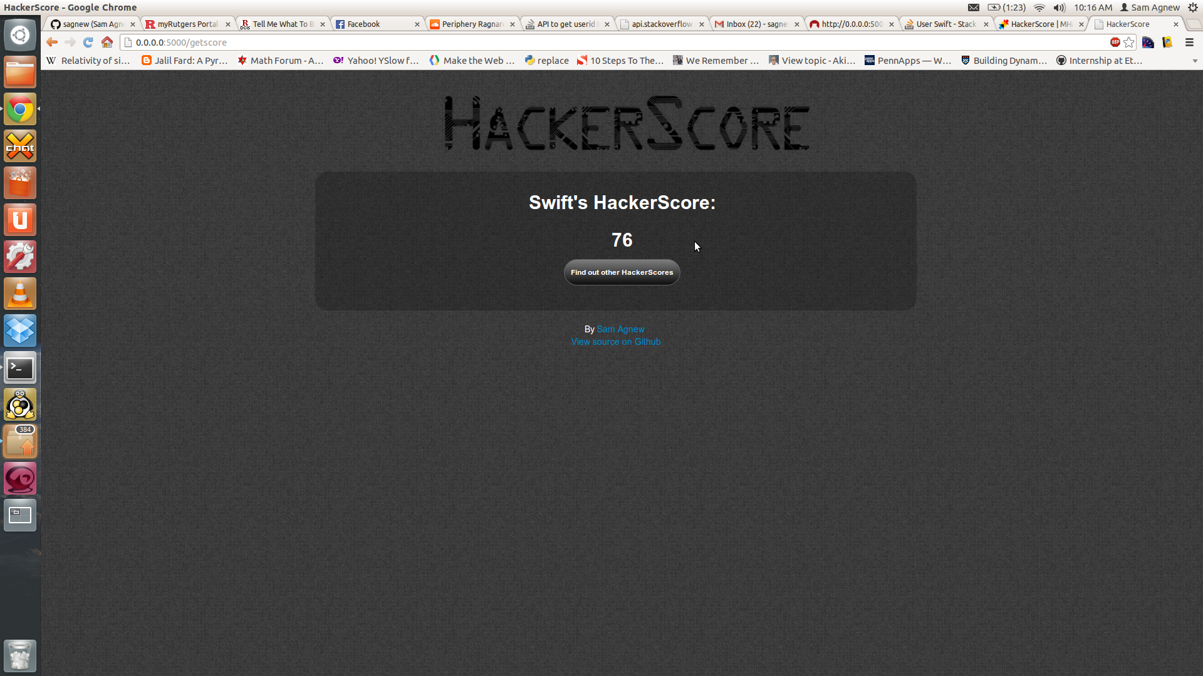Close the User Swift - Stack tab
1203x676 pixels.
986,24
